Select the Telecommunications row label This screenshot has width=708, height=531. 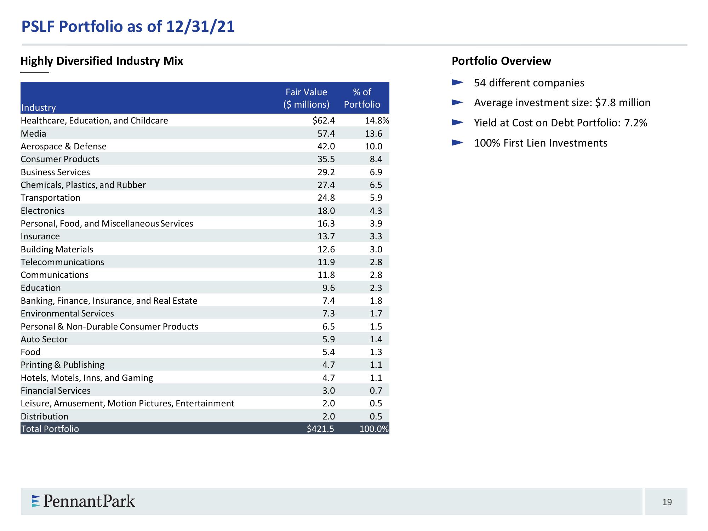tap(62, 262)
